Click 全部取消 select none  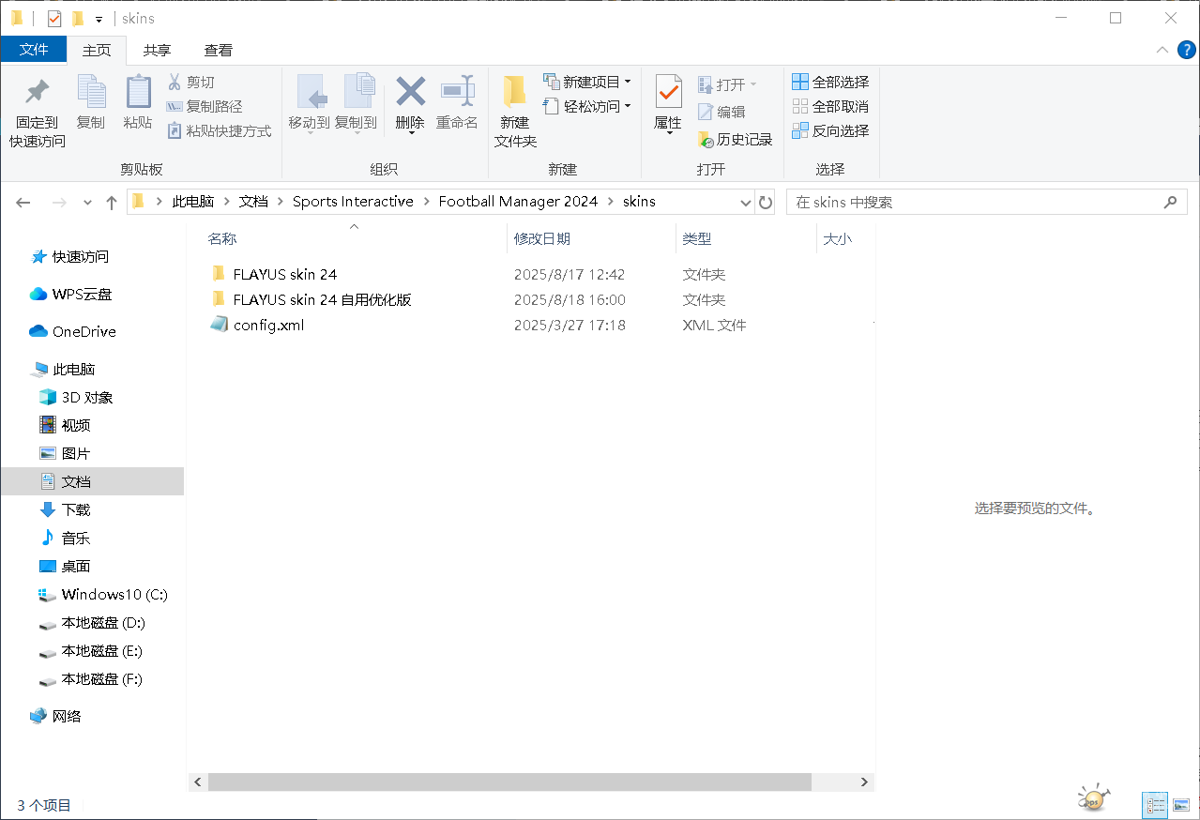(830, 107)
